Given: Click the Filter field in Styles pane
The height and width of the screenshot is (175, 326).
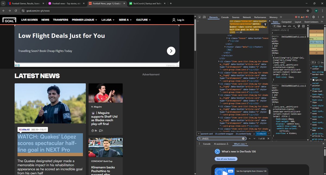Looking at the screenshot, I should (x=277, y=26).
